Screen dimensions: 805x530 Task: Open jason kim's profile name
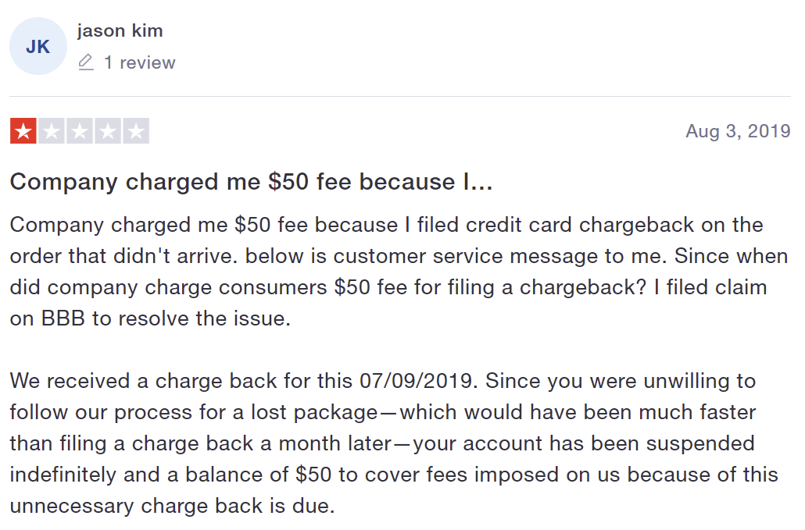click(120, 31)
